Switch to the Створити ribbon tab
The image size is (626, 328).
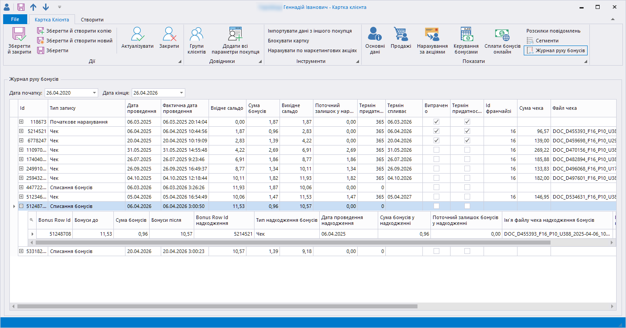pyautogui.click(x=92, y=20)
